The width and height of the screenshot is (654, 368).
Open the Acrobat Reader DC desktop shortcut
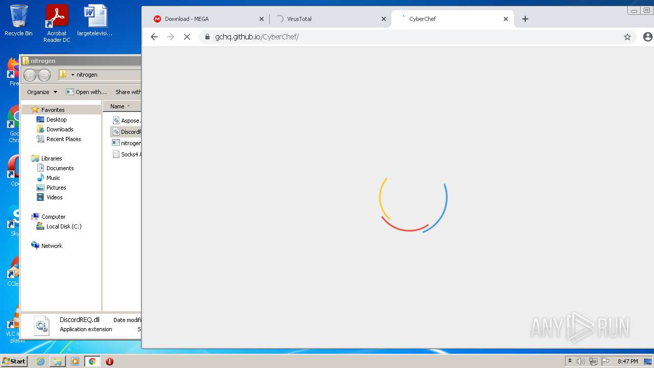(57, 23)
